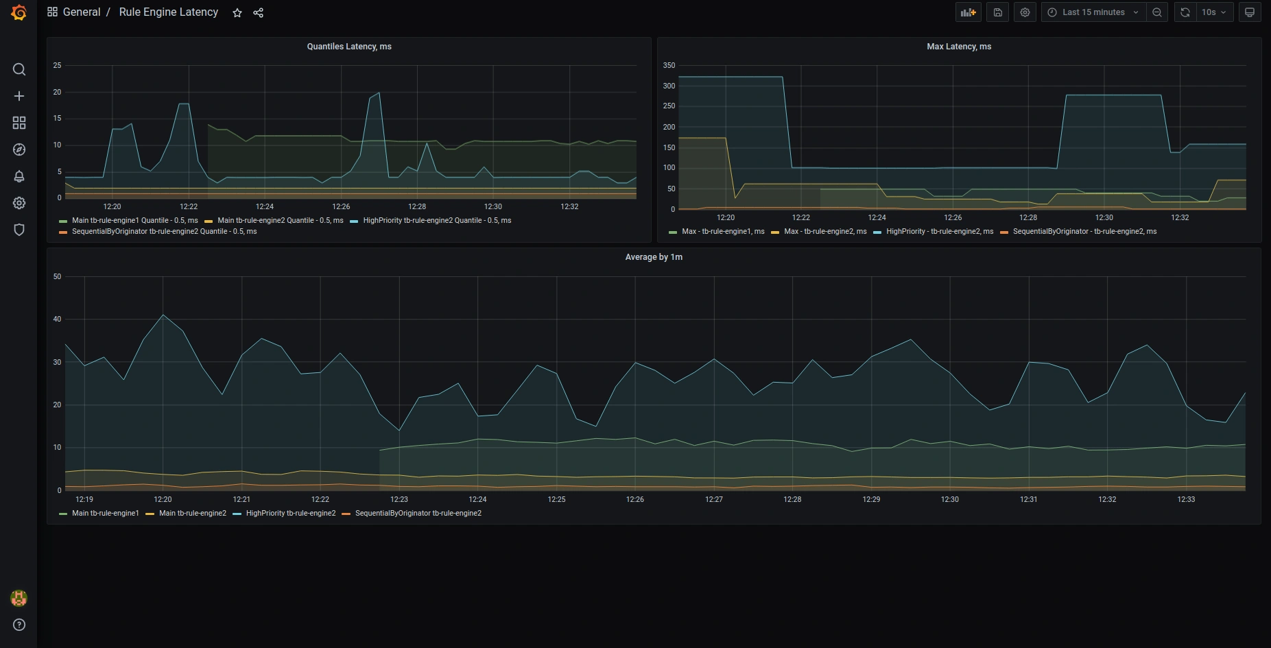Open the Quantiles Latency panel title menu

pos(349,47)
